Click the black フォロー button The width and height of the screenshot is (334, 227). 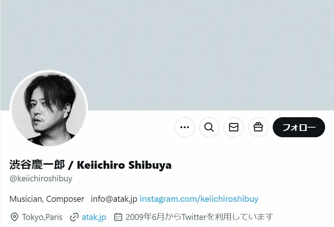click(299, 127)
